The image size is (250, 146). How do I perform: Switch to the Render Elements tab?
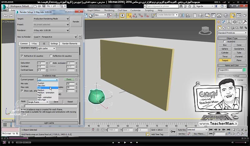[x=70, y=43]
